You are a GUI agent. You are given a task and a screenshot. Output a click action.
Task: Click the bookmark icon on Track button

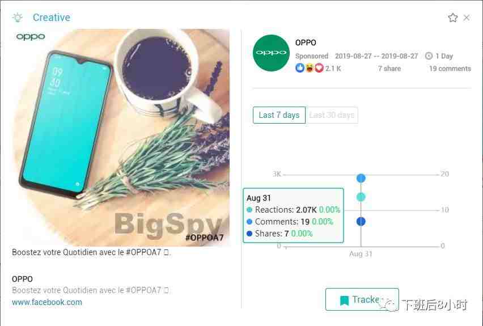coord(344,300)
